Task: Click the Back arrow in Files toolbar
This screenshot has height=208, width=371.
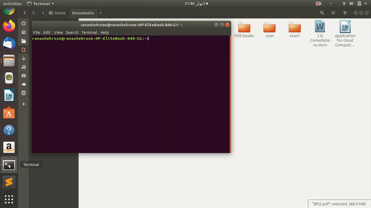Action: tap(25, 13)
